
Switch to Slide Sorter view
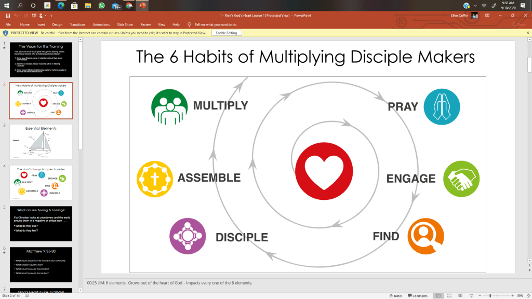coord(450,295)
